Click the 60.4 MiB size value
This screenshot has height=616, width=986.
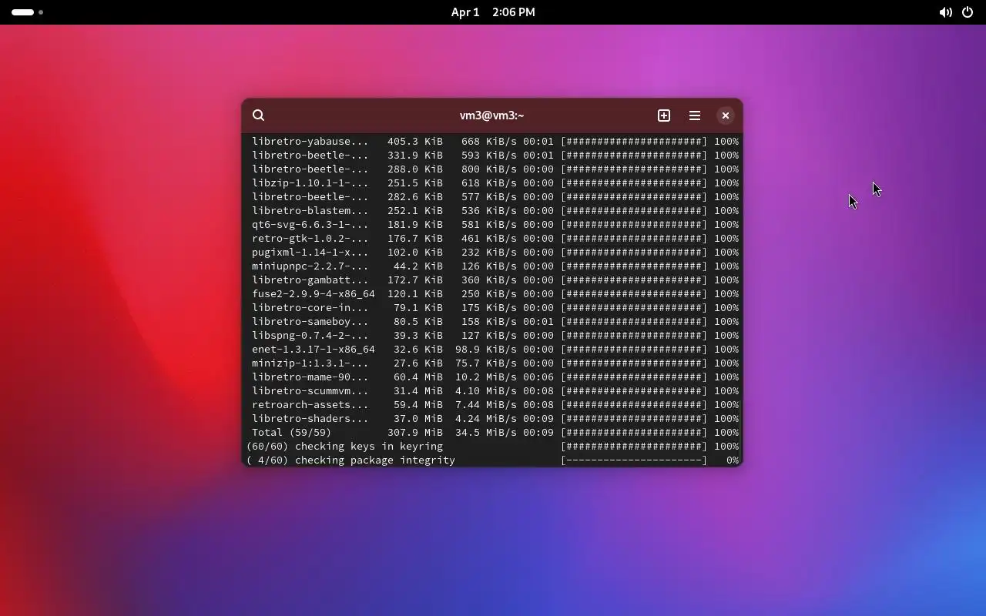(x=418, y=377)
